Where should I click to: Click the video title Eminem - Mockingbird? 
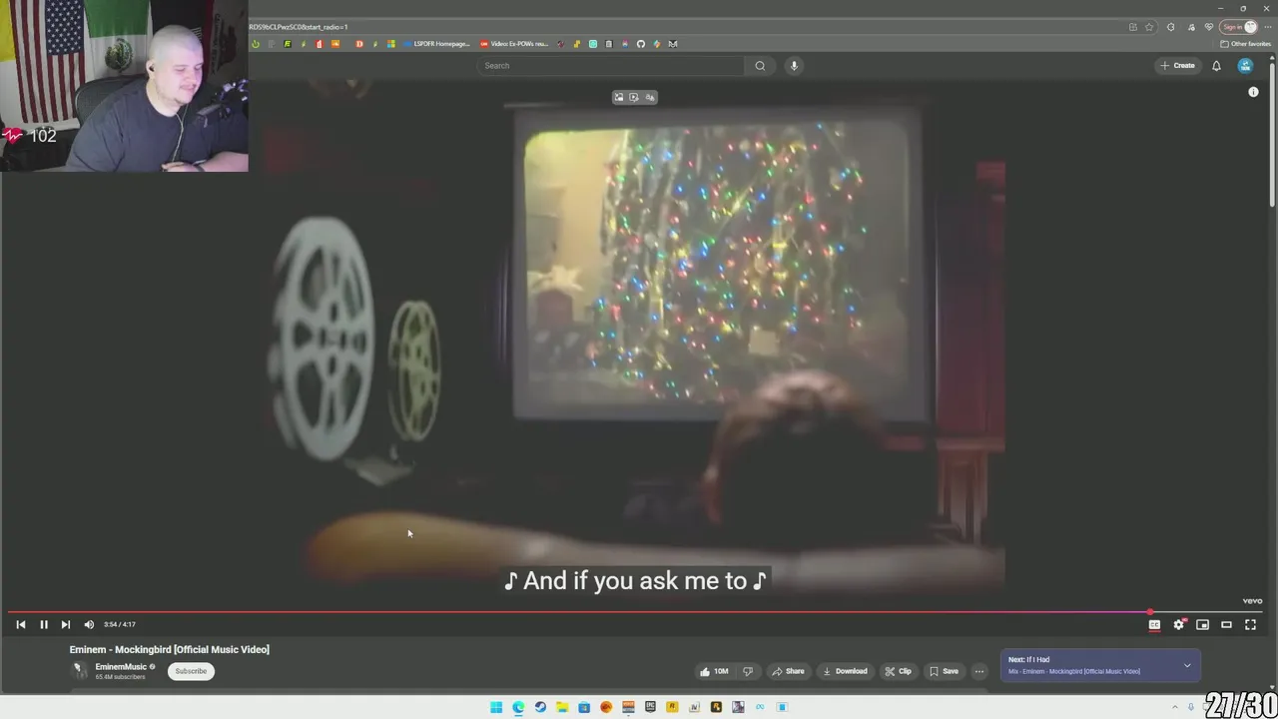[170, 649]
